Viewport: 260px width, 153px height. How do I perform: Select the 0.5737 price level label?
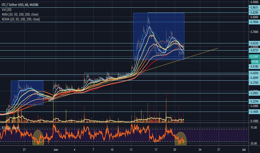pos(254,50)
